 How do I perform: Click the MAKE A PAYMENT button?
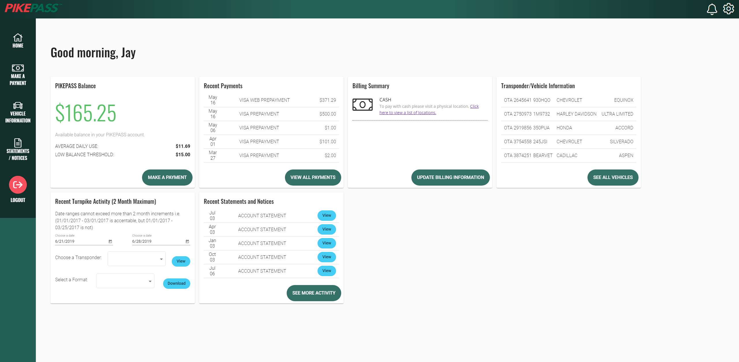click(x=167, y=178)
